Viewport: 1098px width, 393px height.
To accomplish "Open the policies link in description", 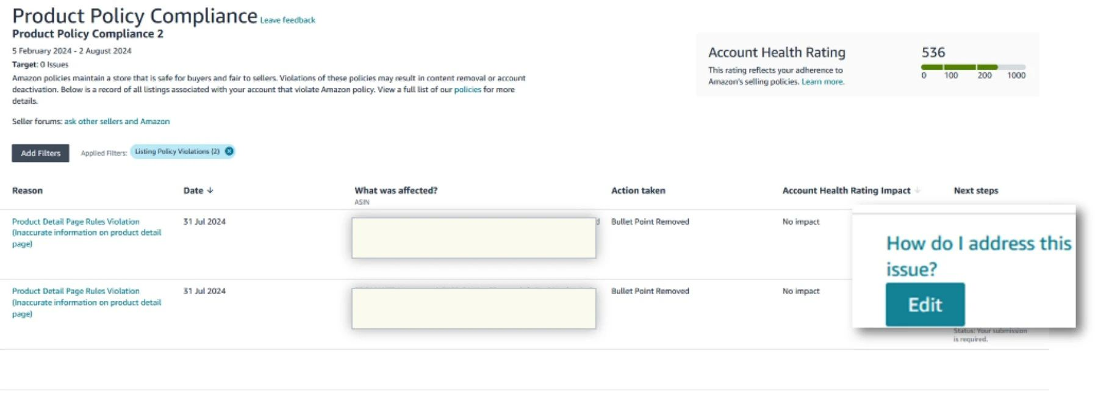I will click(468, 90).
